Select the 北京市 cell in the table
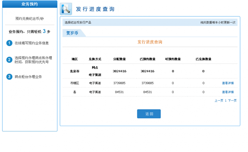 tap(75, 71)
